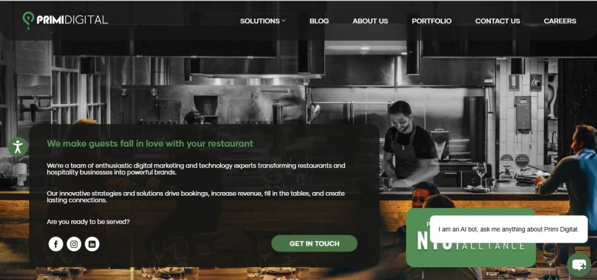Click the green pin logo icon
The height and width of the screenshot is (280, 597).
(x=28, y=20)
